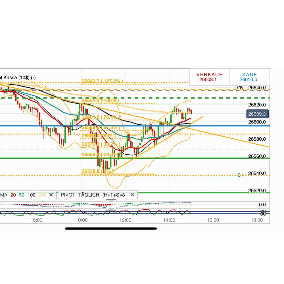This screenshot has height=284, width=284.
Task: Remove the MA indicator using its X icon
Action: (x=51, y=195)
